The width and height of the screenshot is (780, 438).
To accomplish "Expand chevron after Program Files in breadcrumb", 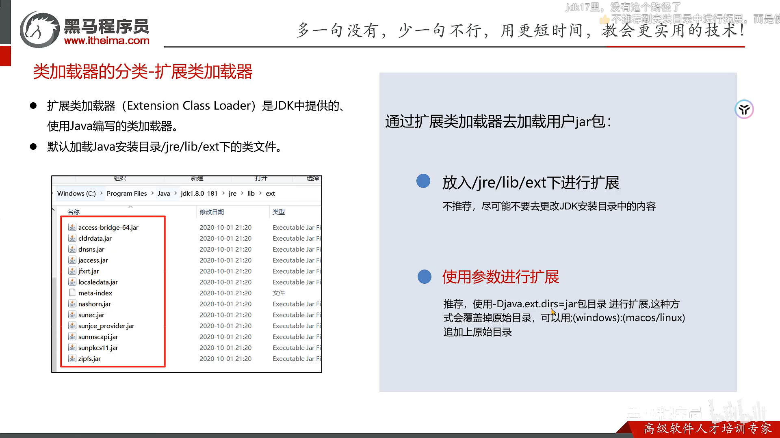I will [x=152, y=193].
